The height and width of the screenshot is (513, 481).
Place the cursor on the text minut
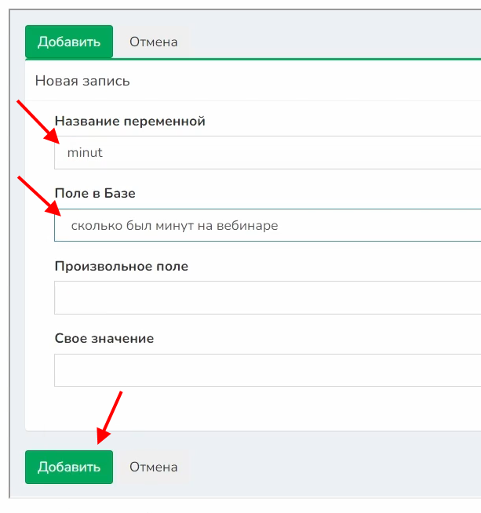tap(85, 153)
